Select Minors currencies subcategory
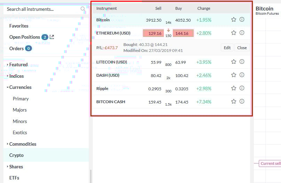The height and width of the screenshot is (183, 281). coord(20,121)
